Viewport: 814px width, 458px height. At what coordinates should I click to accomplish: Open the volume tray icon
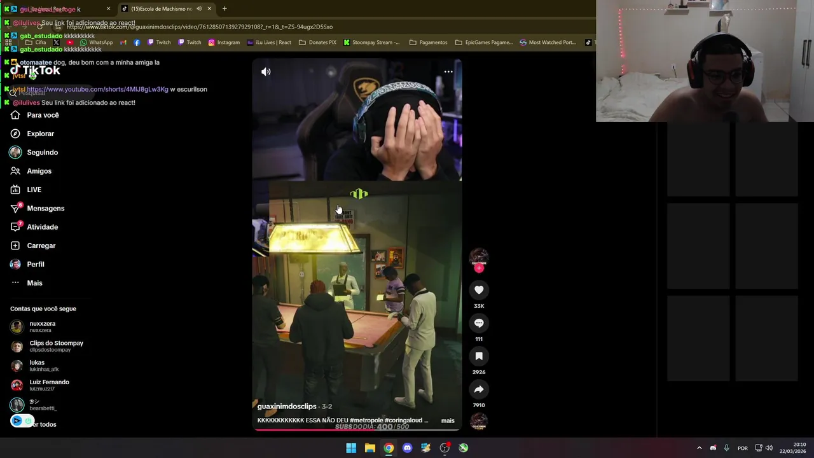pos(769,448)
